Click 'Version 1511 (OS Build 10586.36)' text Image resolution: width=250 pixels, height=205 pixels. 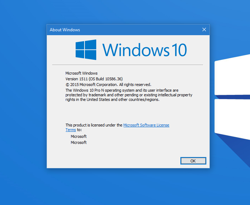[x=94, y=79]
